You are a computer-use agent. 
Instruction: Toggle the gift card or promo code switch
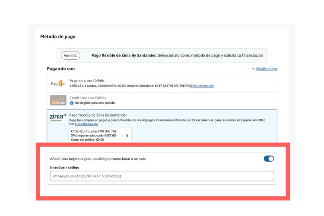[x=269, y=159]
